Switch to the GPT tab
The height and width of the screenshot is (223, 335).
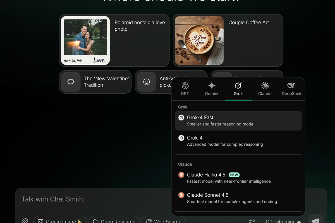coord(185,89)
